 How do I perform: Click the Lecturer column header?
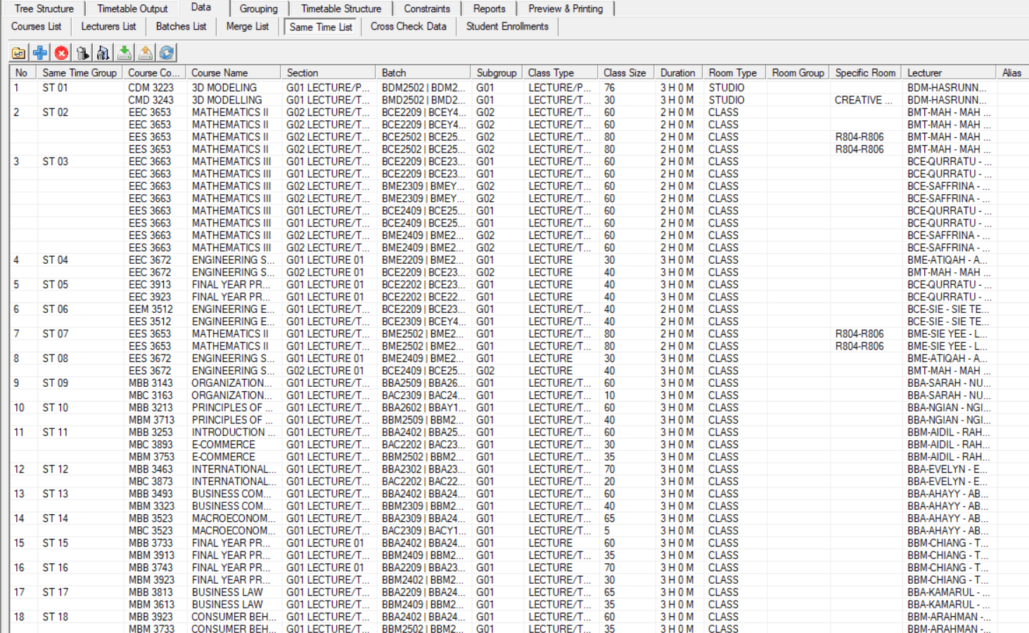click(950, 72)
